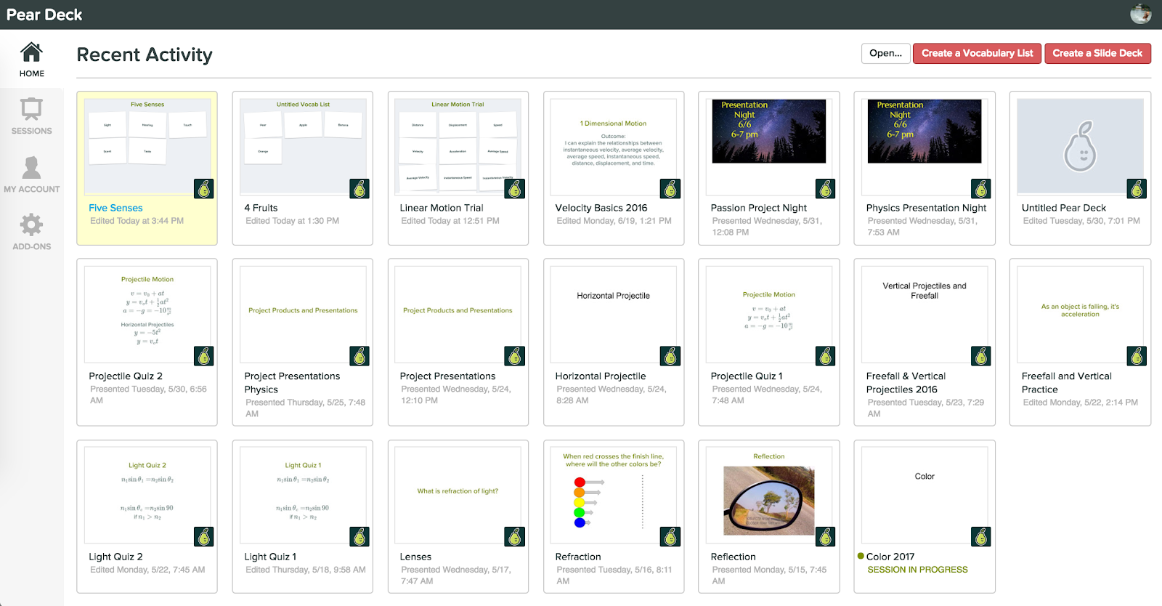This screenshot has width=1162, height=606.
Task: Switch to the SESSIONS sidebar section
Action: click(x=31, y=117)
